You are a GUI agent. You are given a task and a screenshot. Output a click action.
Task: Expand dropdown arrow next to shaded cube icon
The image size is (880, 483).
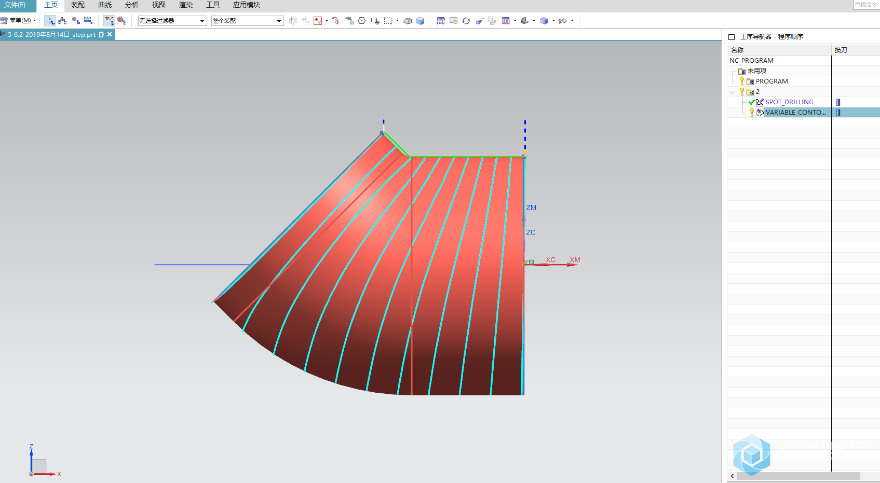(553, 21)
